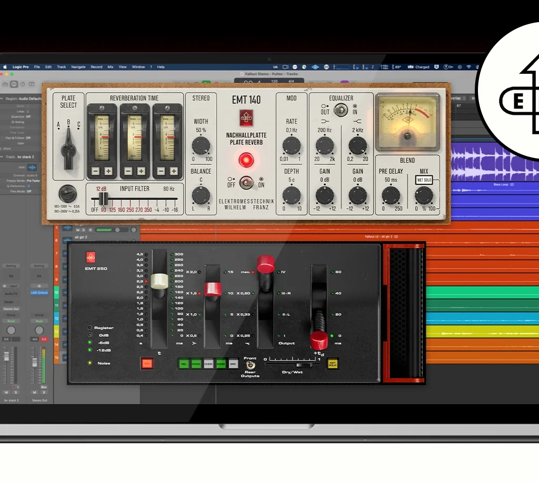Adjust the Blend Mix knob
Viewport: 539px width, 482px height.
click(424, 195)
